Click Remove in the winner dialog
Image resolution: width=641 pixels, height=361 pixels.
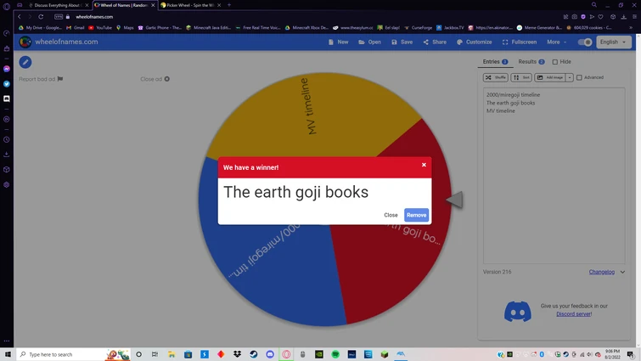(x=416, y=215)
